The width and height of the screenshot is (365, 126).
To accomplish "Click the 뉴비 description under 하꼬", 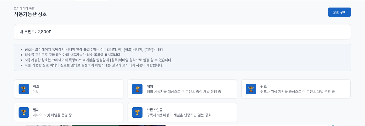I will (36, 92).
